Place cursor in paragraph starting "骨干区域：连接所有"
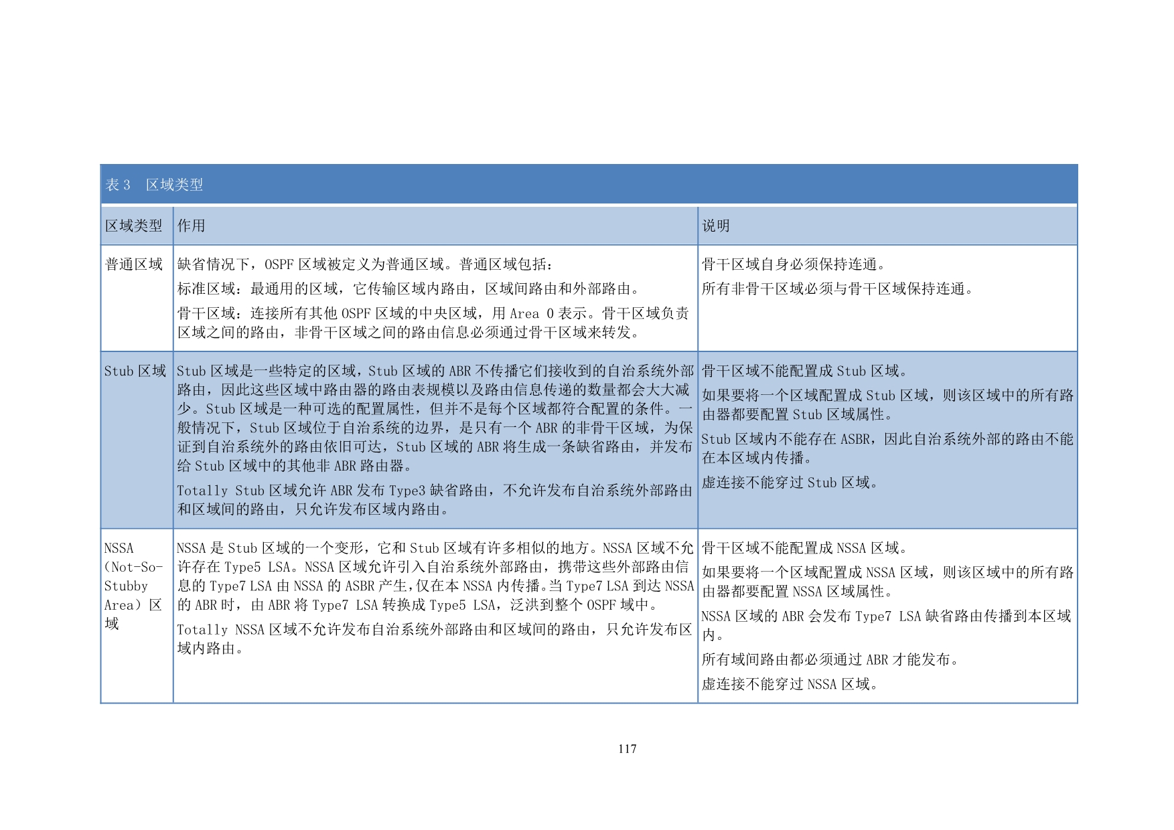Image resolution: width=1174 pixels, height=830 pixels. [433, 323]
